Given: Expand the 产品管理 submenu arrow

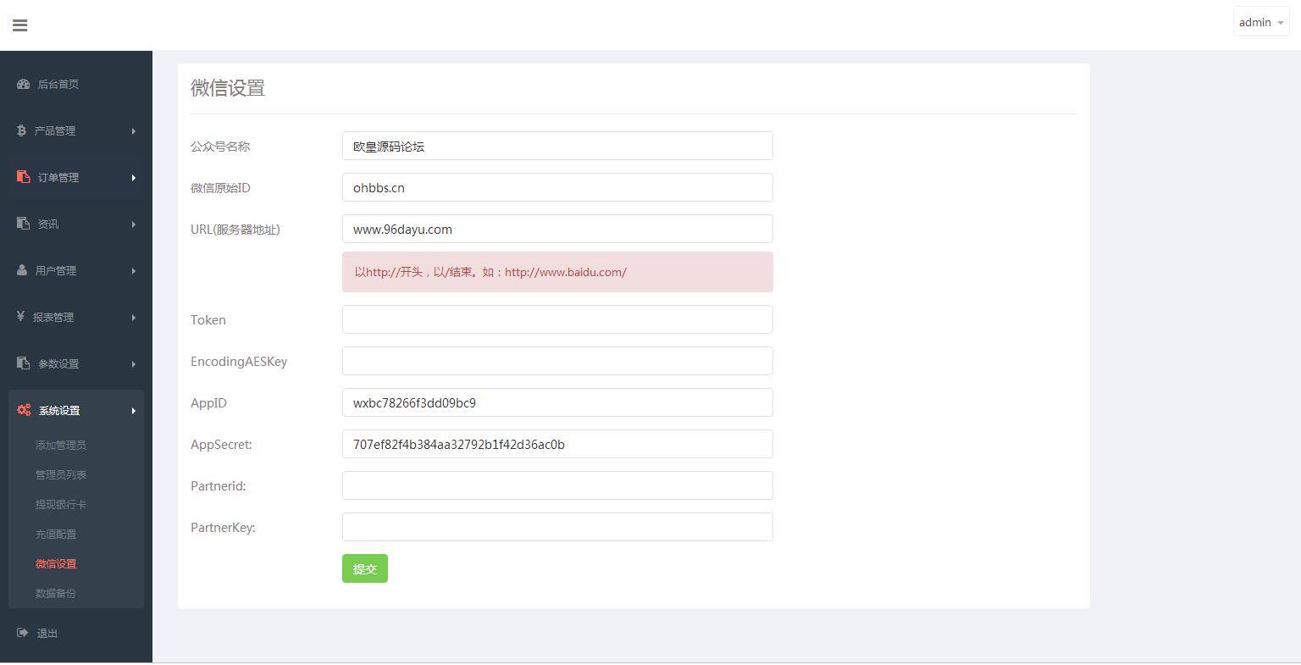Looking at the screenshot, I should (133, 131).
